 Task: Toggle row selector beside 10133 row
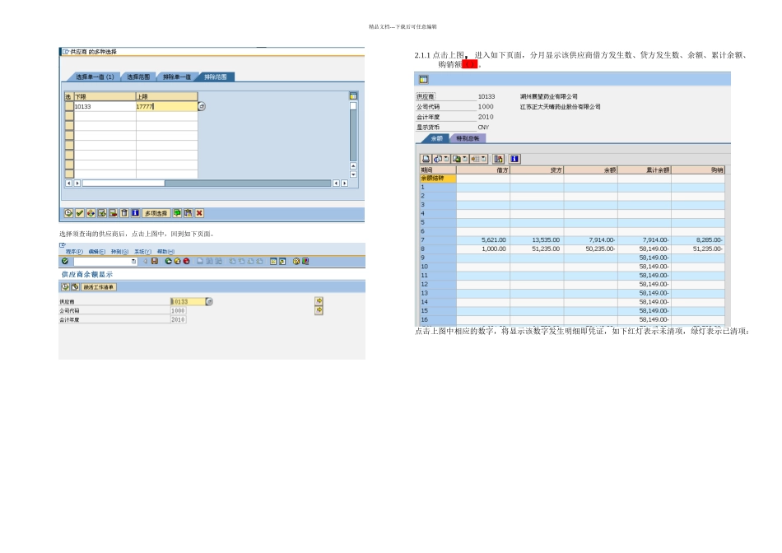(x=69, y=106)
